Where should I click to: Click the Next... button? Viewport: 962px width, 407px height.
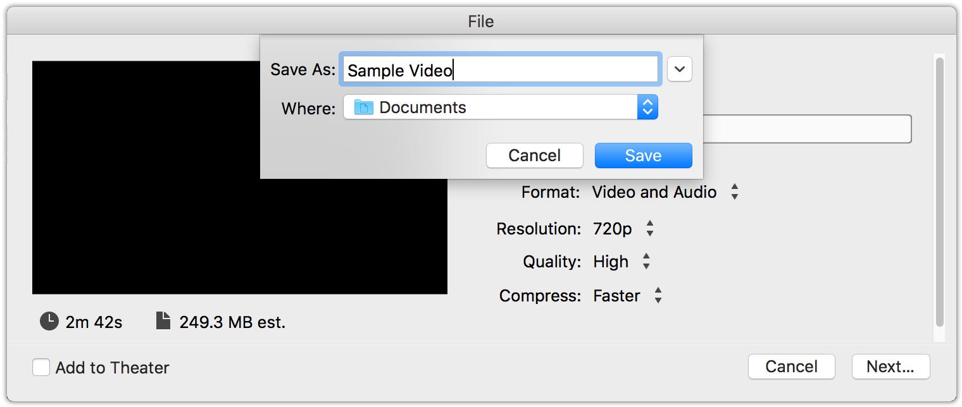[x=890, y=367]
